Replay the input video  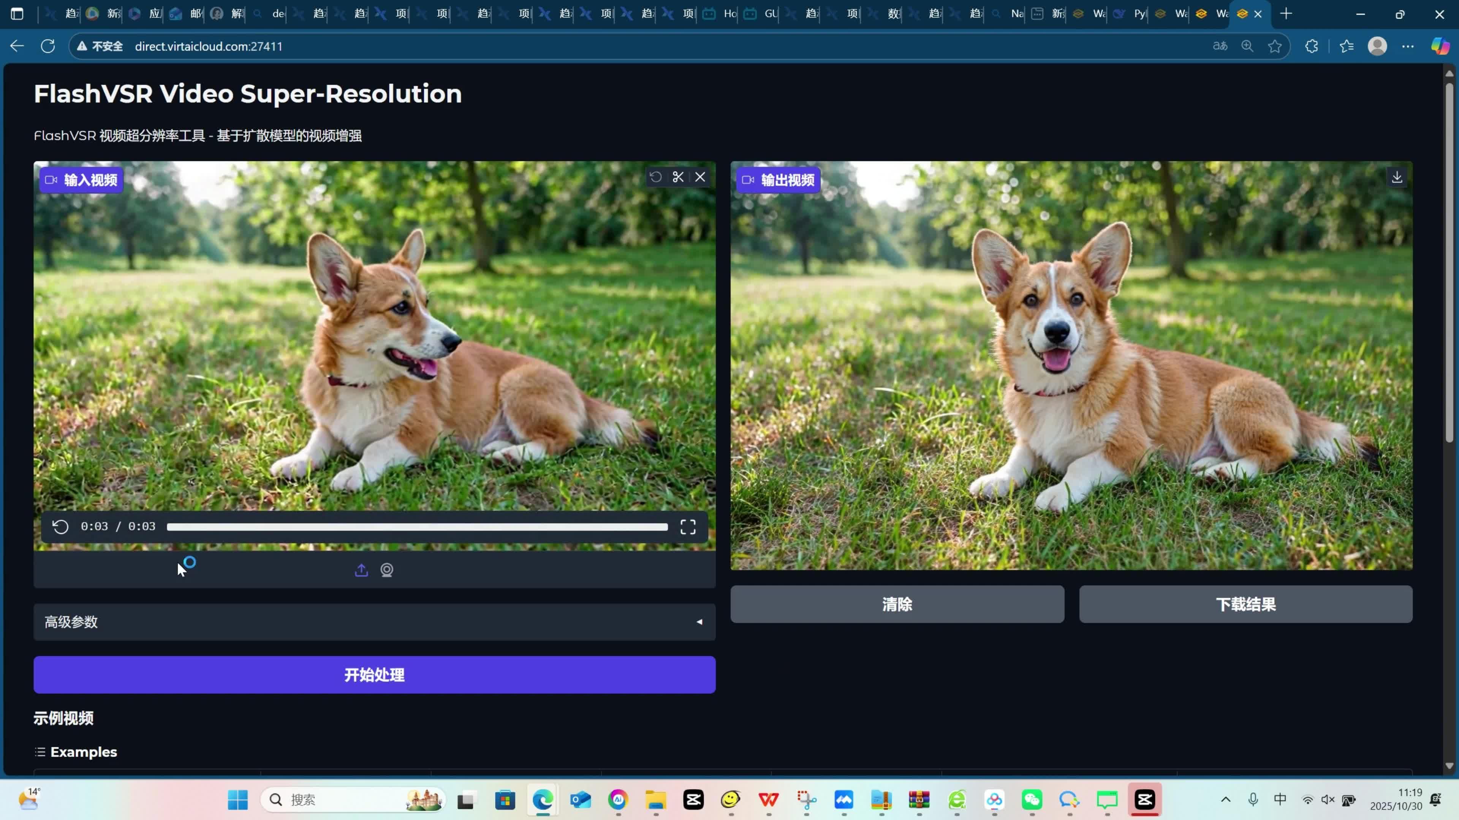(61, 527)
